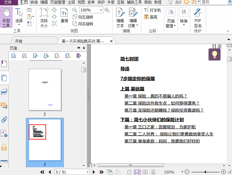Open the digital signatures sidebar panel
Image resolution: width=232 pixels, height=175 pixels.
[4, 133]
